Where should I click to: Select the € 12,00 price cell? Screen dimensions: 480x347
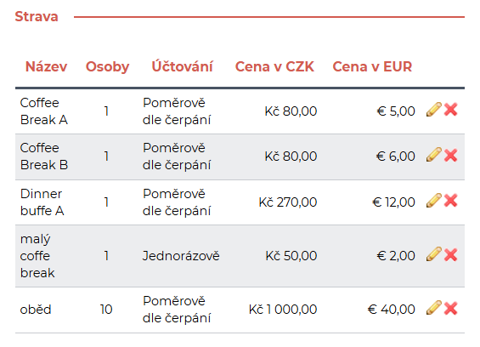coord(393,202)
